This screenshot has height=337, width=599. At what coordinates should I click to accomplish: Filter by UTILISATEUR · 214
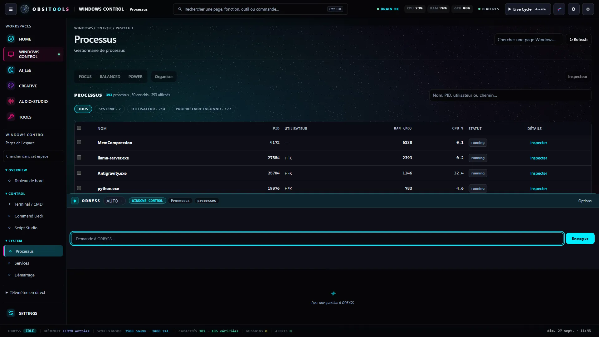click(x=148, y=109)
